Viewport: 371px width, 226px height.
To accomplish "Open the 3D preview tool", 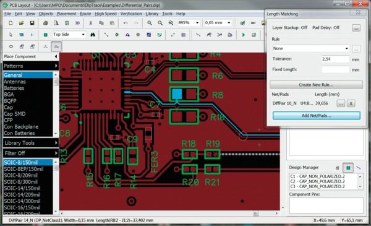I will [77, 23].
